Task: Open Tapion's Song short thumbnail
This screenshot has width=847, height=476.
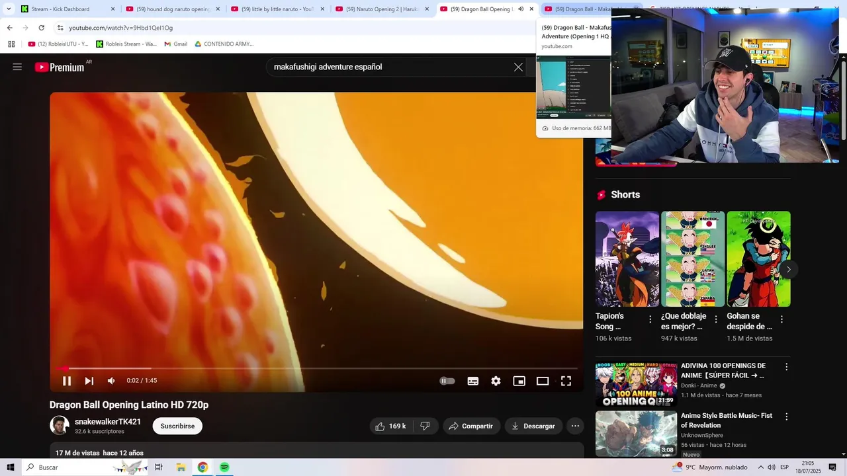Action: pos(627,259)
